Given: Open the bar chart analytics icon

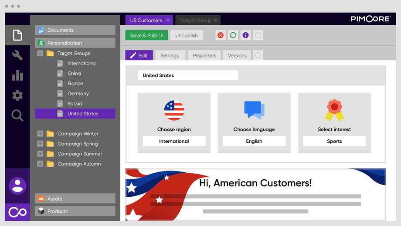Looking at the screenshot, I should [x=17, y=75].
